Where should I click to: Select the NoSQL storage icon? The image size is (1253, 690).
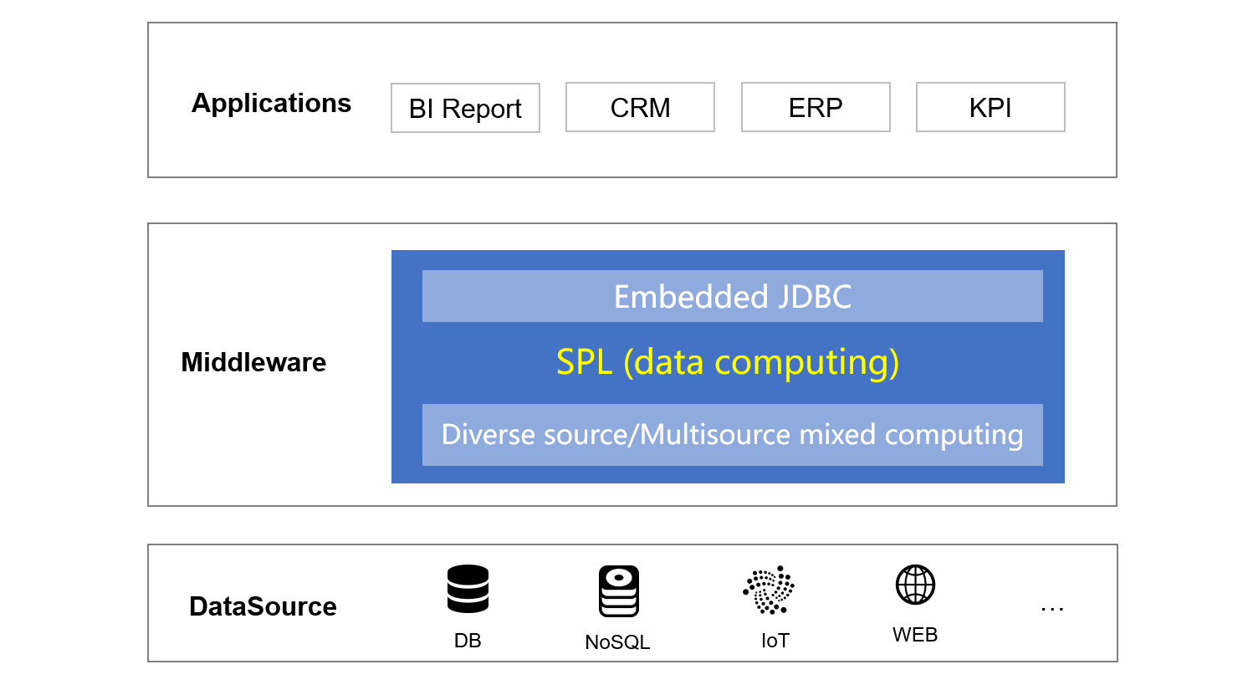(618, 591)
